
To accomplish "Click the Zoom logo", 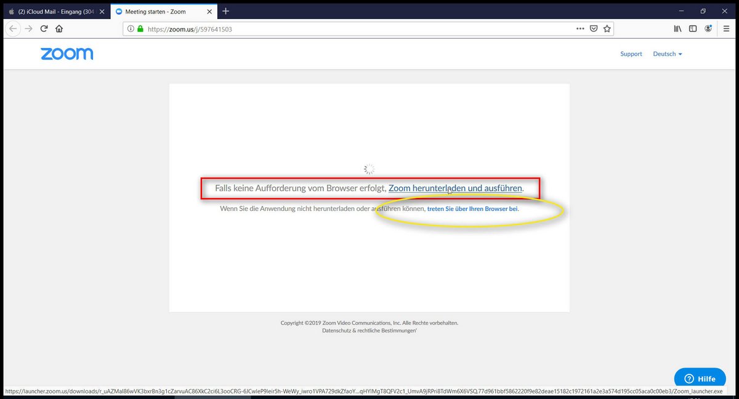I will click(67, 54).
